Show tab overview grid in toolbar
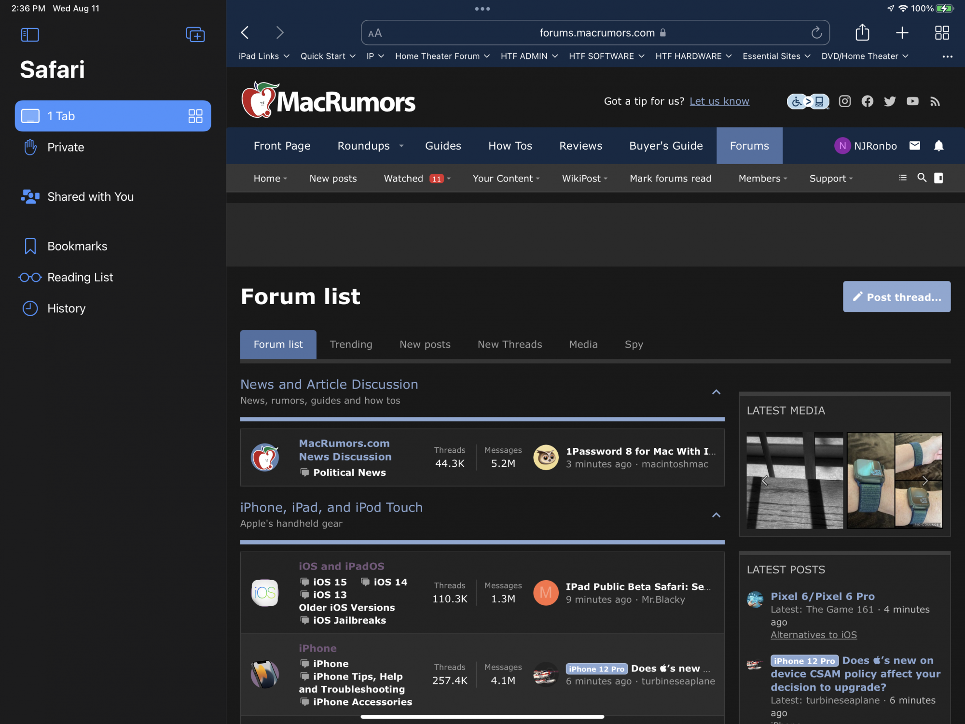 click(x=942, y=33)
